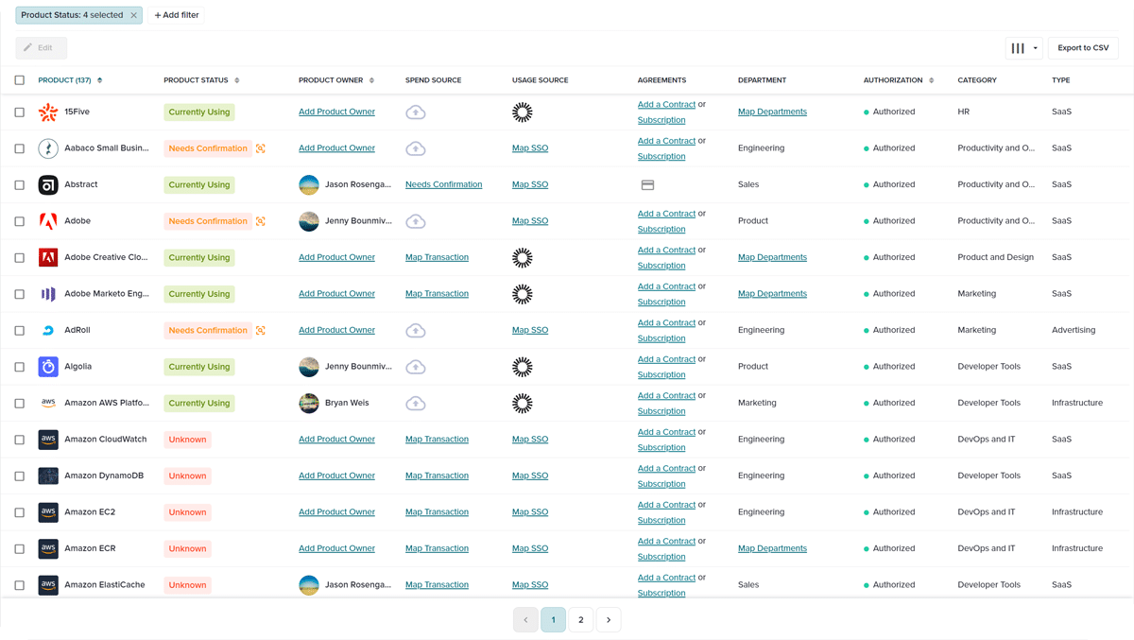The image size is (1134, 640).
Task: Click the Adobe Marketo Engage logo
Action: [48, 294]
